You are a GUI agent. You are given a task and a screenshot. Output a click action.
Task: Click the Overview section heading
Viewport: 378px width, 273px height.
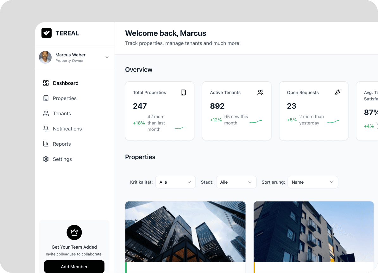139,69
